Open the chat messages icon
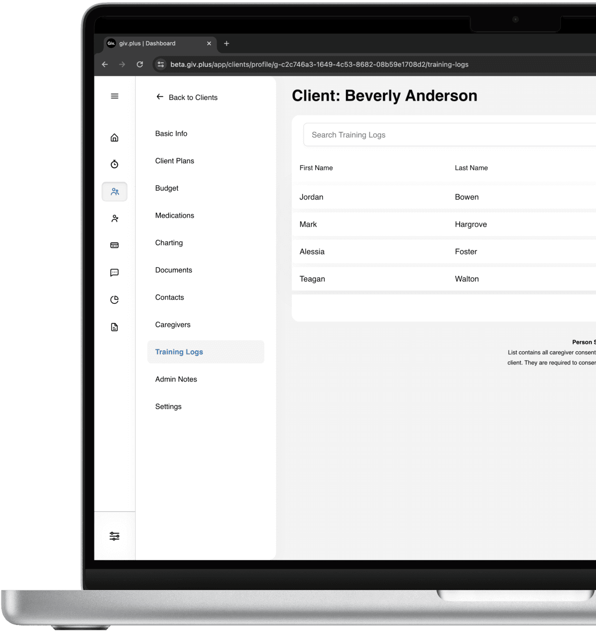Viewport: 596px width, 631px height. point(114,272)
